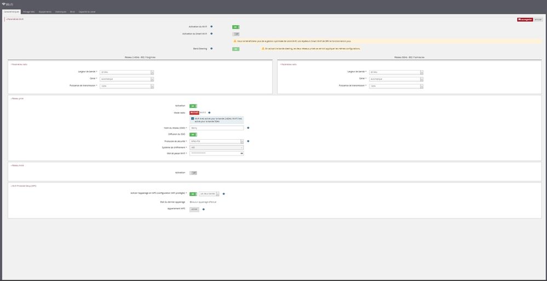547x281 pixels.
Task: Click help icon beside Activation du Wi-Fi
Action: coord(211,26)
